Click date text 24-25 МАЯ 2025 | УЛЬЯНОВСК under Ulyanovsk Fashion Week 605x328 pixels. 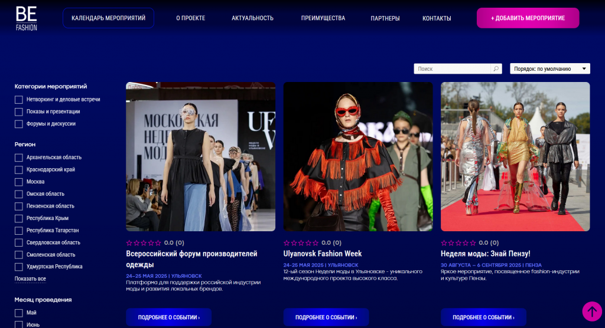(x=321, y=265)
